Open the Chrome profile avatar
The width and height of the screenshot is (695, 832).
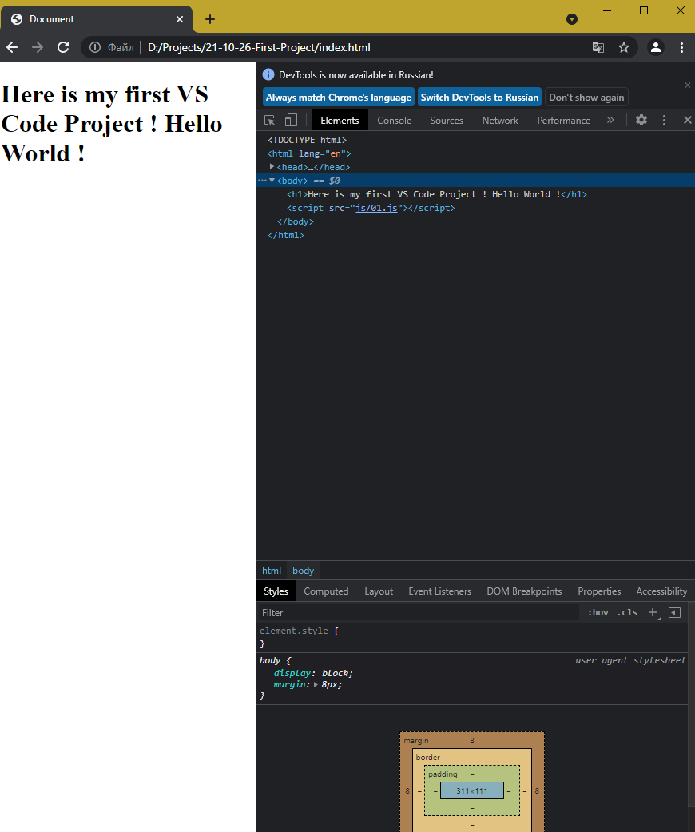(x=656, y=47)
